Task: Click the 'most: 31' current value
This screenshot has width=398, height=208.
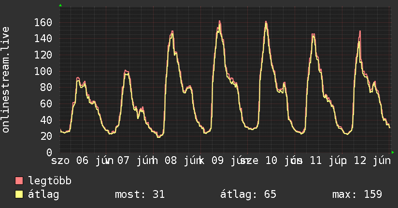Action: tap(140, 194)
